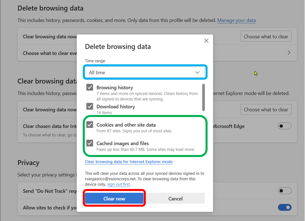Click the sign out first link

point(118,184)
